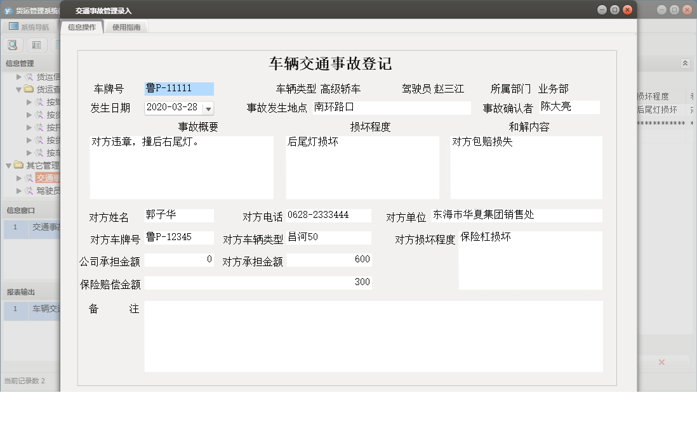
Task: Click the 对方电话 input field
Action: click(x=328, y=215)
